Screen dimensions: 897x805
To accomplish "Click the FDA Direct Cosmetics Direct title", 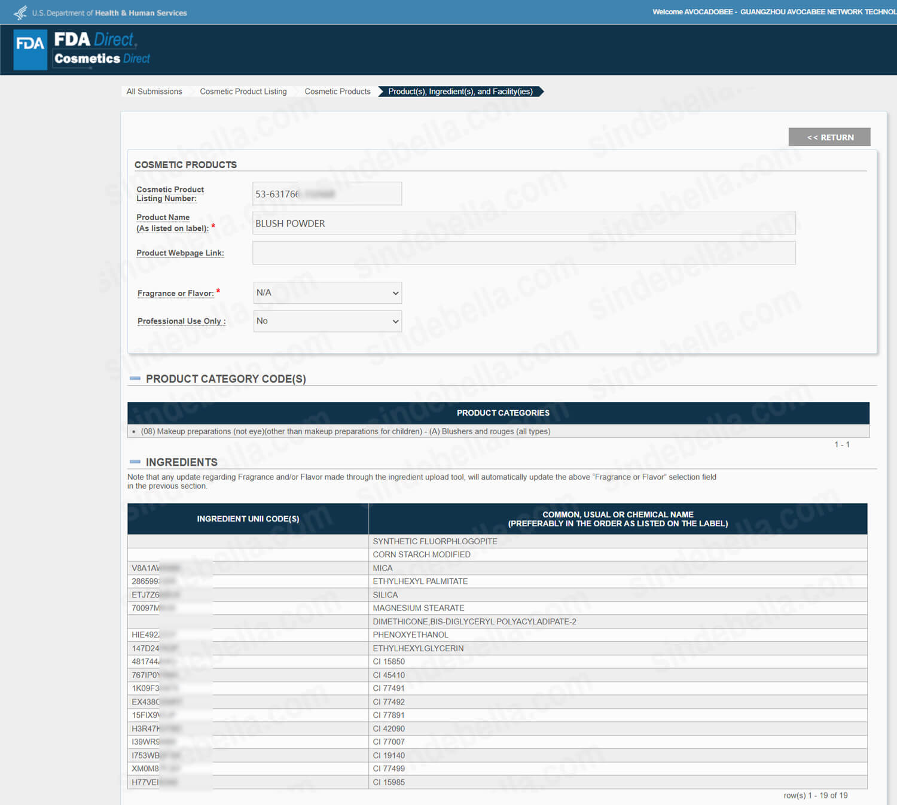I will pos(102,49).
